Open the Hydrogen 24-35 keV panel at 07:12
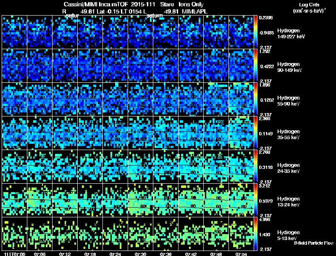Viewport: 336px width, 256px height. coord(65,166)
